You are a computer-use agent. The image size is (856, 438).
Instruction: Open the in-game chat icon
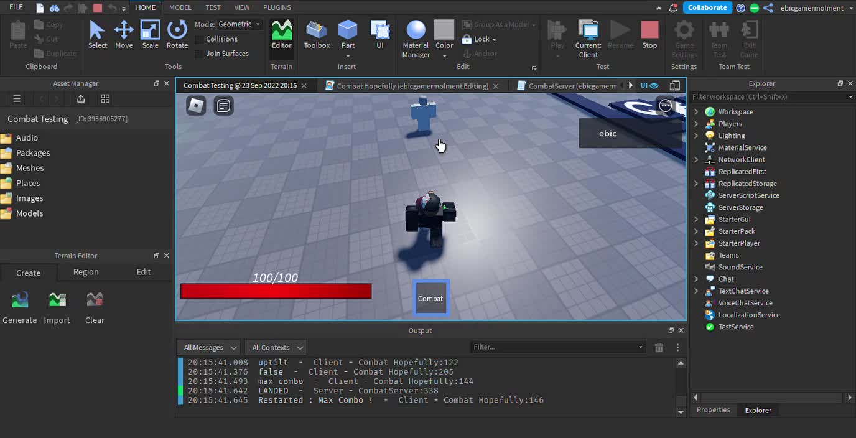[224, 106]
